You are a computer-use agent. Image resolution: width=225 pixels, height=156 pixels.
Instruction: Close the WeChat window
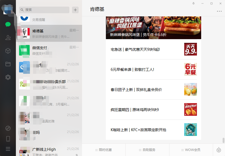click(220, 3)
